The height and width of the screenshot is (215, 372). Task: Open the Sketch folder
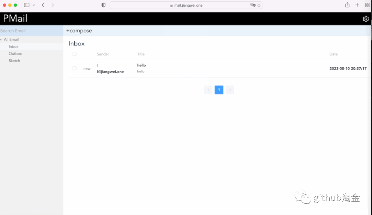(14, 61)
